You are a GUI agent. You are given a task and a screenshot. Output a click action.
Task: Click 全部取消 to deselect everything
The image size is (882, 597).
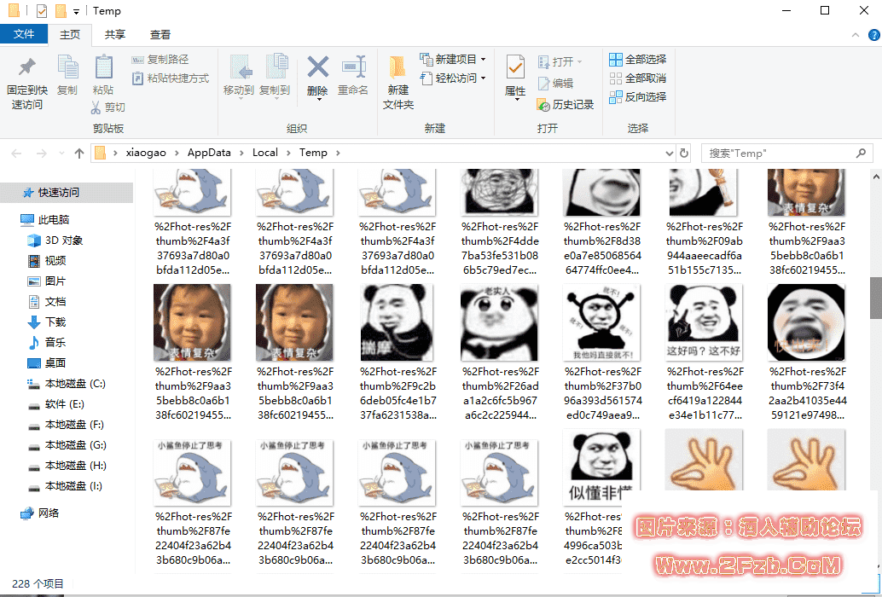pyautogui.click(x=637, y=78)
